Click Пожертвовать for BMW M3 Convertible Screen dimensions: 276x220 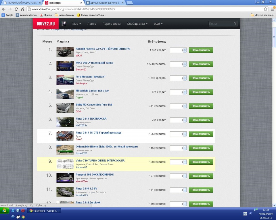[201, 106]
